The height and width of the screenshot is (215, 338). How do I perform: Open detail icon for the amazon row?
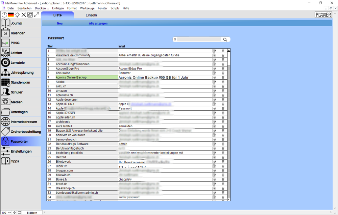click(x=214, y=91)
